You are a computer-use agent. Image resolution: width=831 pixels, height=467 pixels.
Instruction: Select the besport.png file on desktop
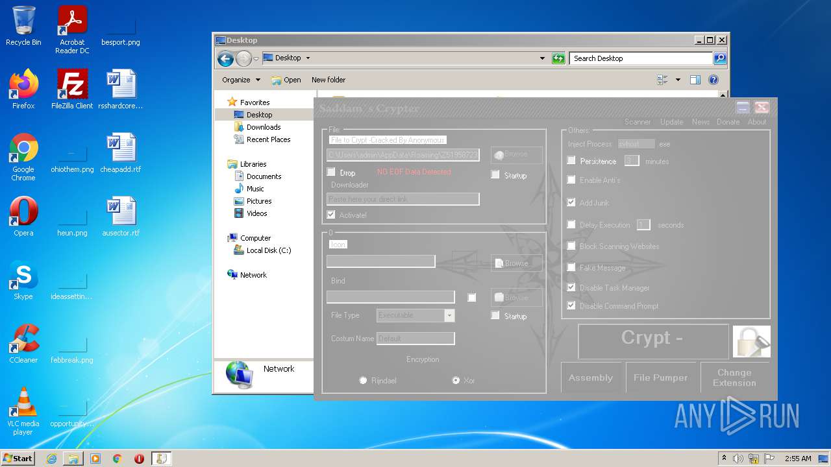click(121, 30)
